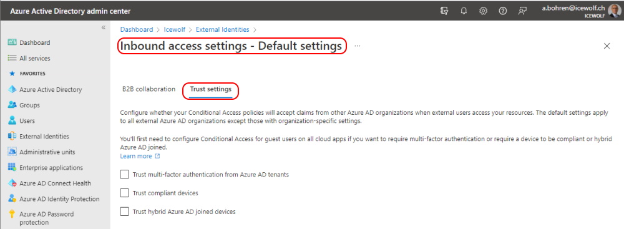Screen dimensions: 624x229
Task: Open the portal directory filter icon
Action: pos(444,11)
